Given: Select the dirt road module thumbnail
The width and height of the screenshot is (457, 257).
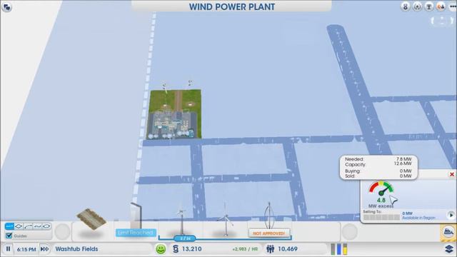Looking at the screenshot, I should point(91,220).
